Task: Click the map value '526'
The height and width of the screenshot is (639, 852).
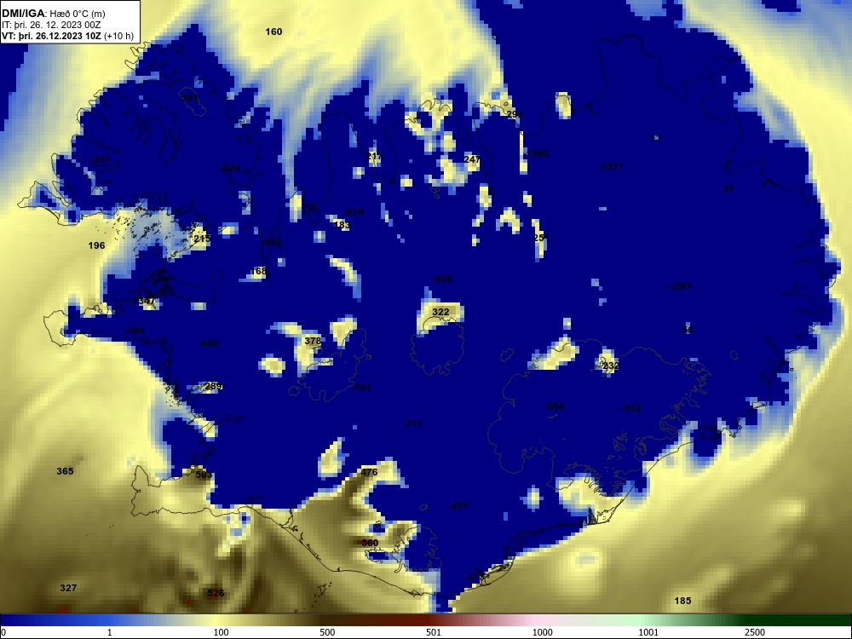Action: tap(216, 593)
